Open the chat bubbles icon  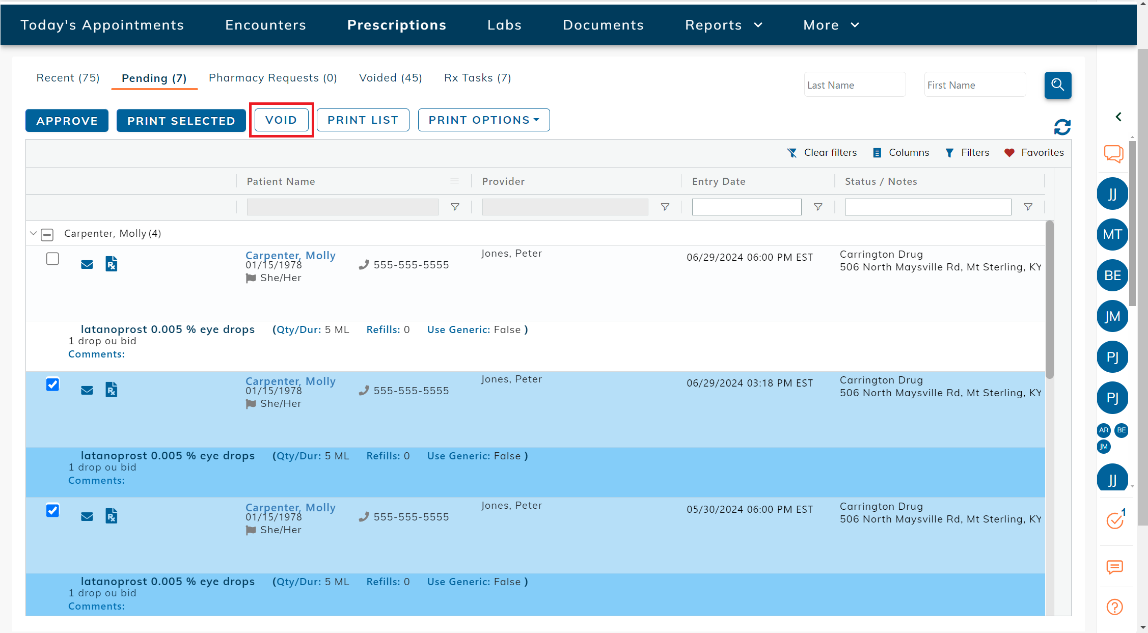[1113, 153]
